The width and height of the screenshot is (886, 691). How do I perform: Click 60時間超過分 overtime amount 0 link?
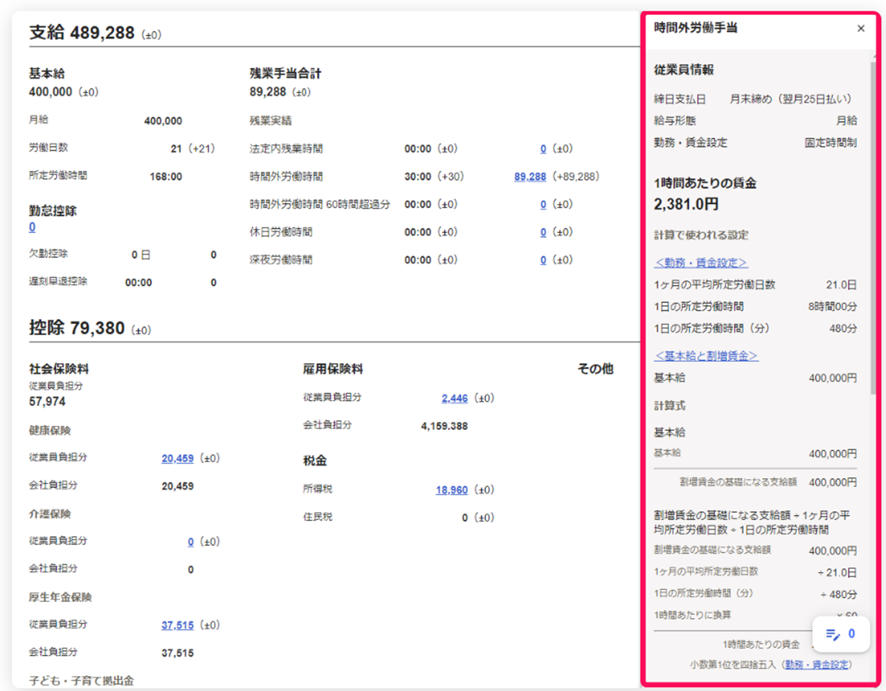(543, 205)
